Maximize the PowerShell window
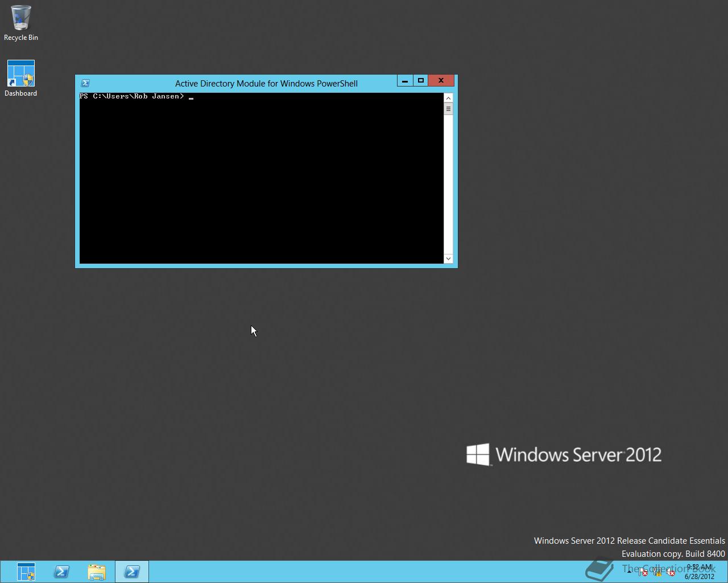The height and width of the screenshot is (583, 728). pyautogui.click(x=420, y=81)
